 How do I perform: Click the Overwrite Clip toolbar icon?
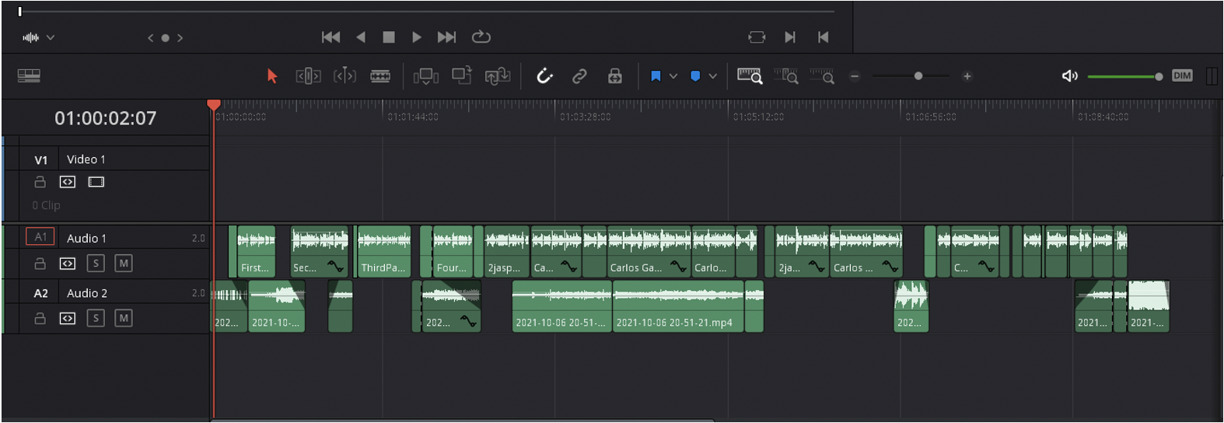pyautogui.click(x=462, y=75)
